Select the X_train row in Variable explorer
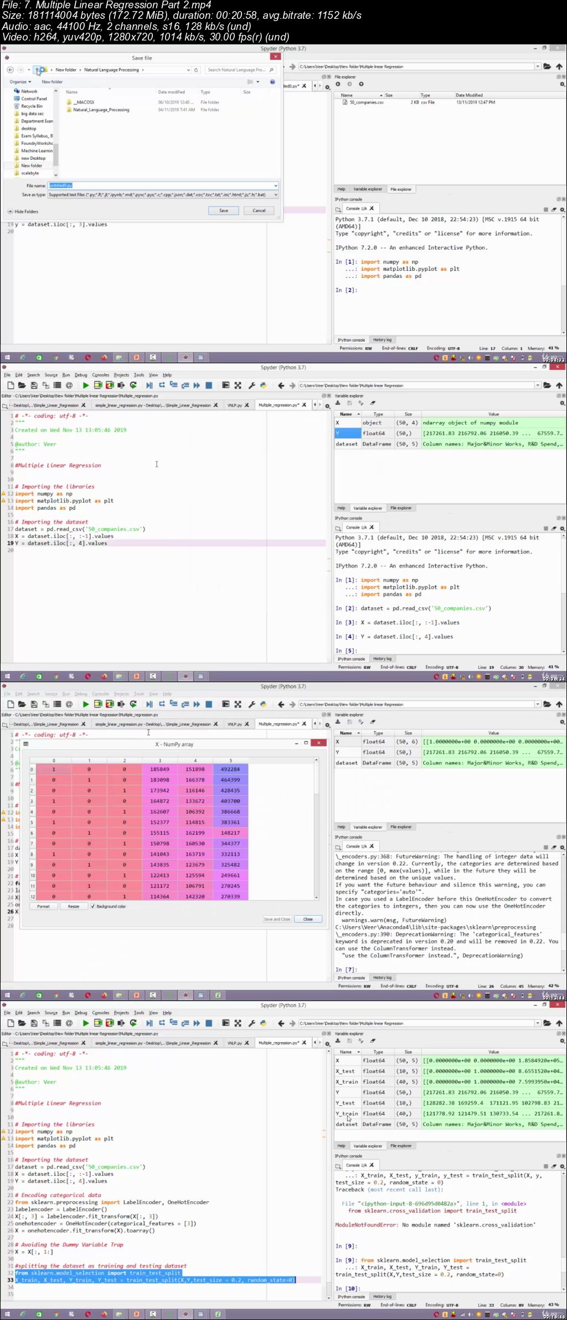567x1320 pixels. (x=450, y=1082)
